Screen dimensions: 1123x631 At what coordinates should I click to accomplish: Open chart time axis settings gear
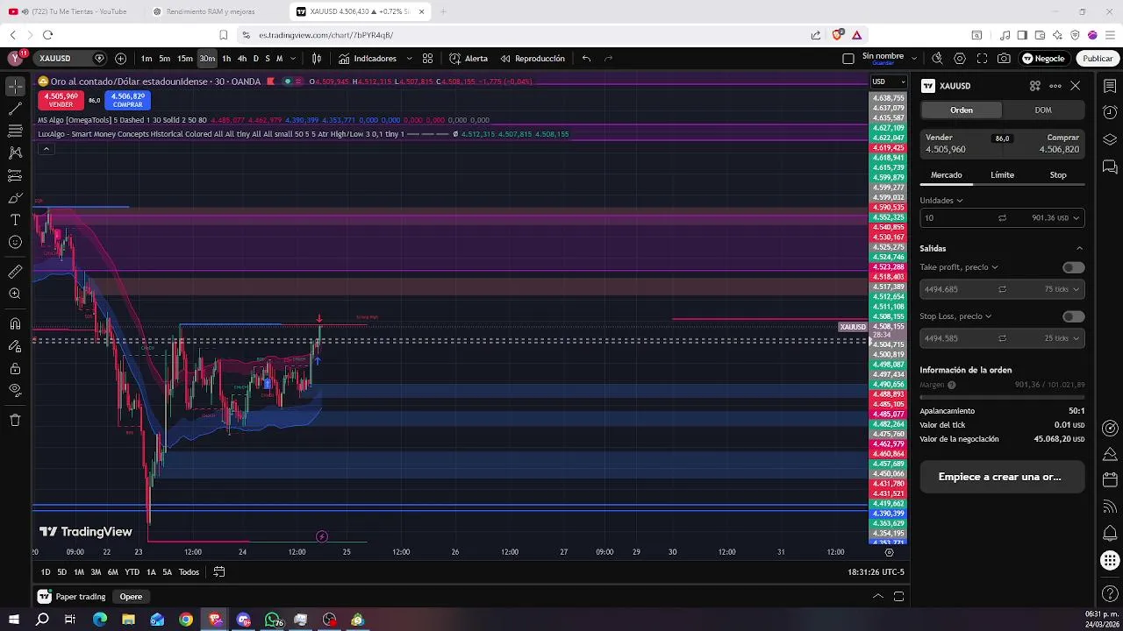[x=889, y=552]
